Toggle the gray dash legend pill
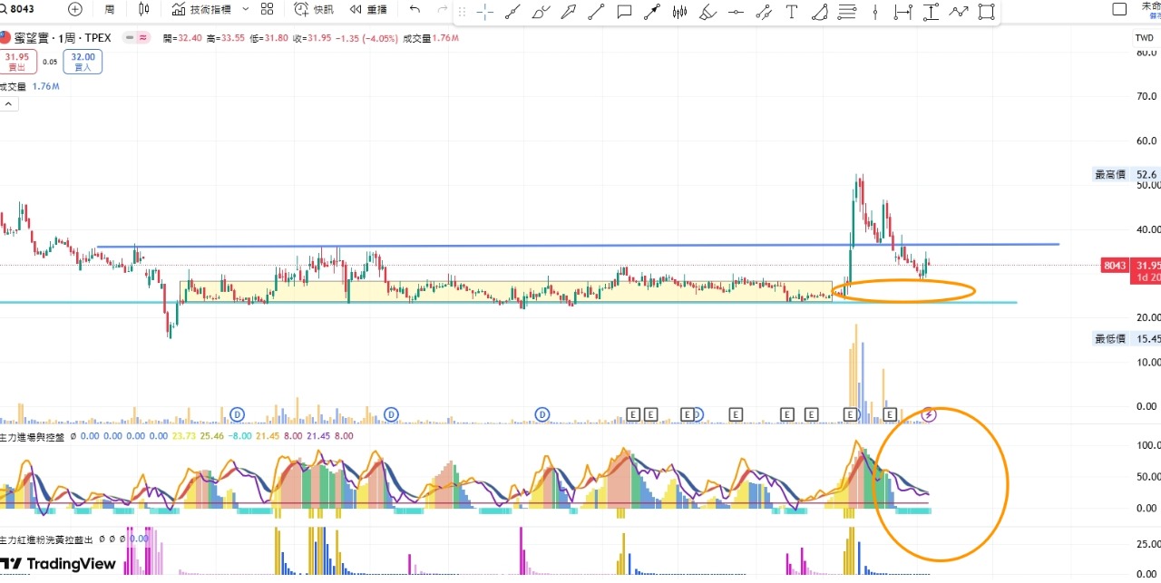 pos(130,38)
